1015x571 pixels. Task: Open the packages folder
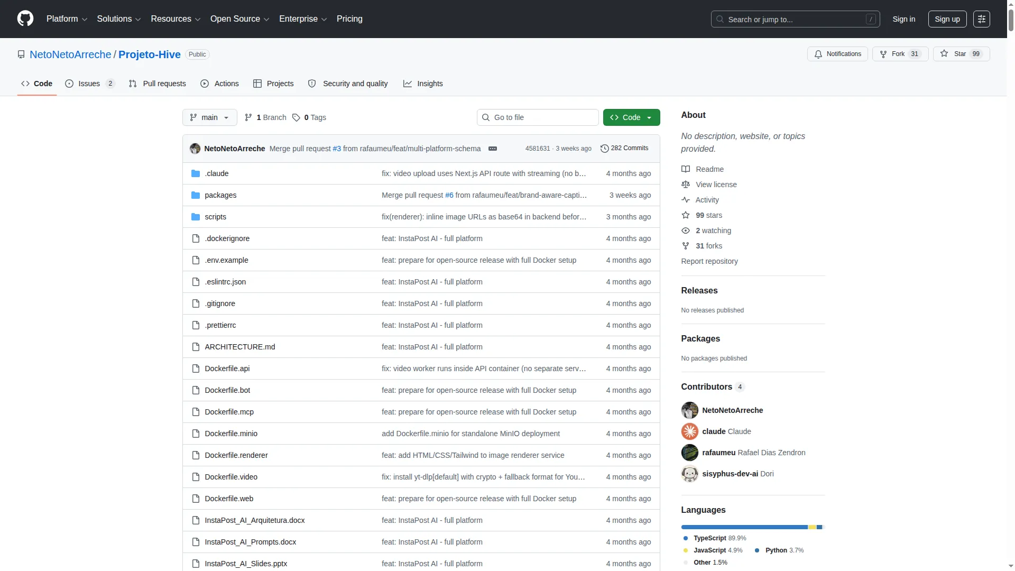[x=220, y=195]
